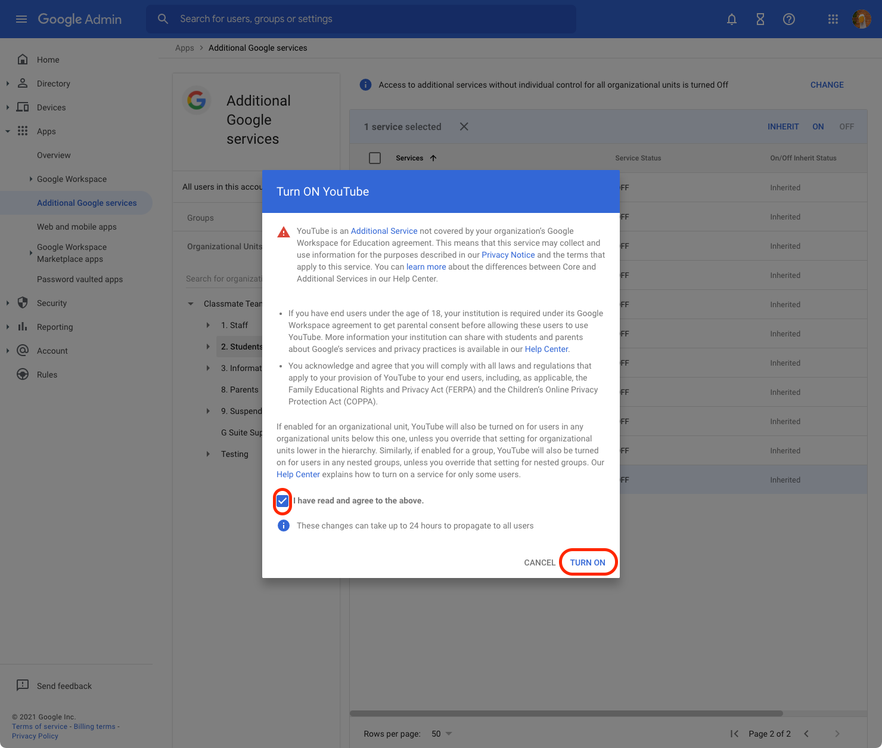
Task: Click the Send feedback label
Action: point(64,686)
